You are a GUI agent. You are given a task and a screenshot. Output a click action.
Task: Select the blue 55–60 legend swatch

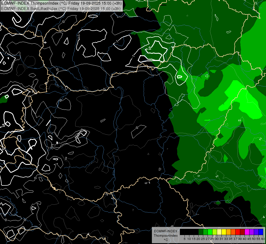coord(261,232)
